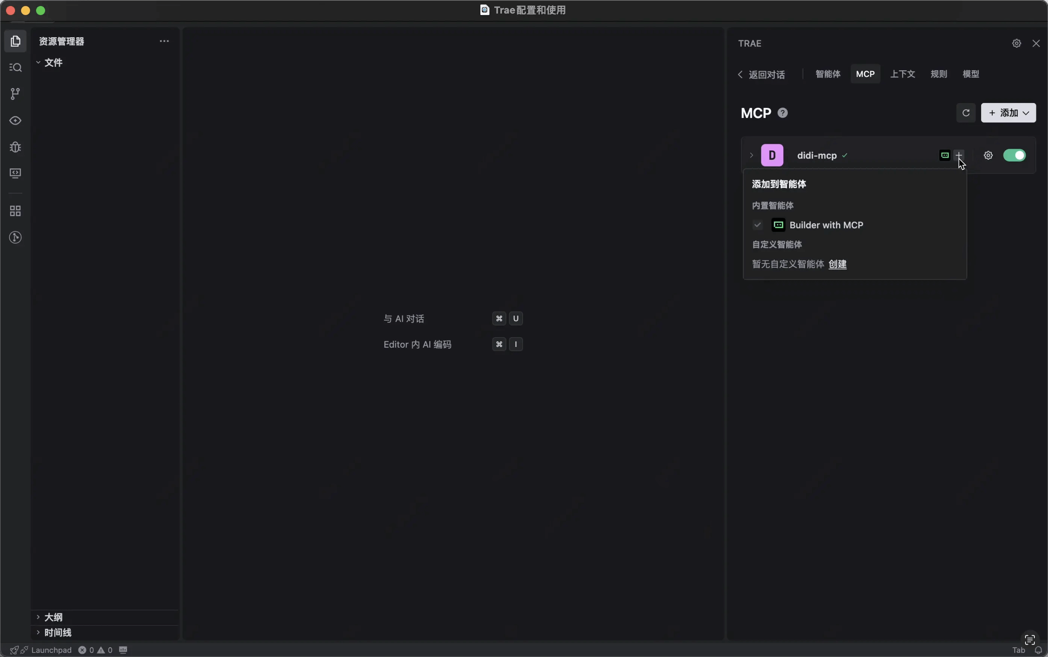
Task: Expand the didi-mcp server row chevron
Action: pyautogui.click(x=751, y=156)
